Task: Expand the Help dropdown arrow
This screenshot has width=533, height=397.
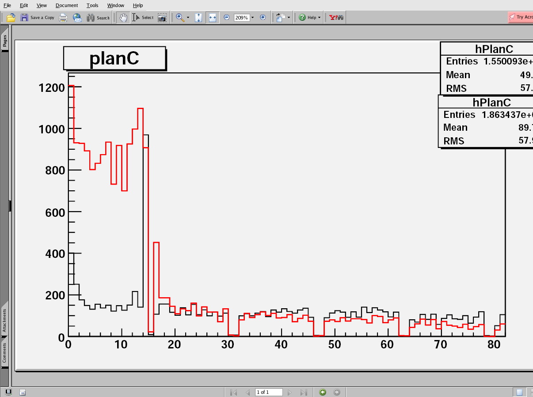Action: pyautogui.click(x=319, y=18)
